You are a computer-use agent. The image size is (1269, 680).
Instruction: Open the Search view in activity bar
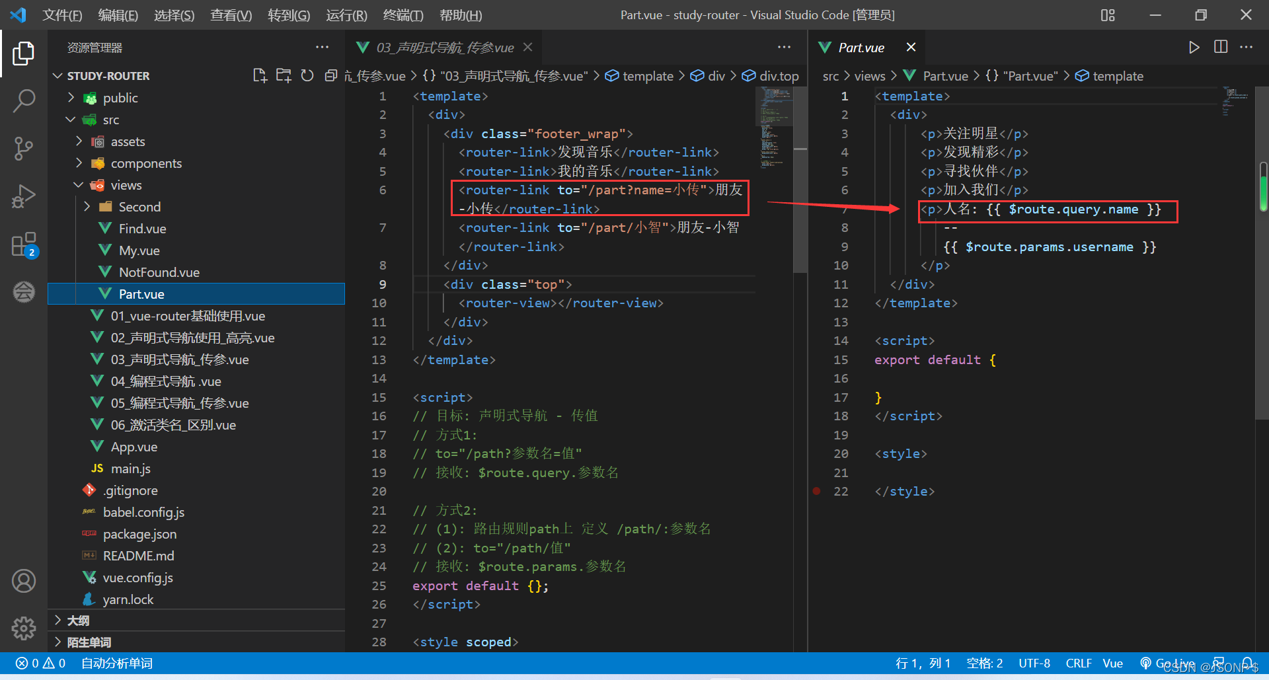point(24,101)
